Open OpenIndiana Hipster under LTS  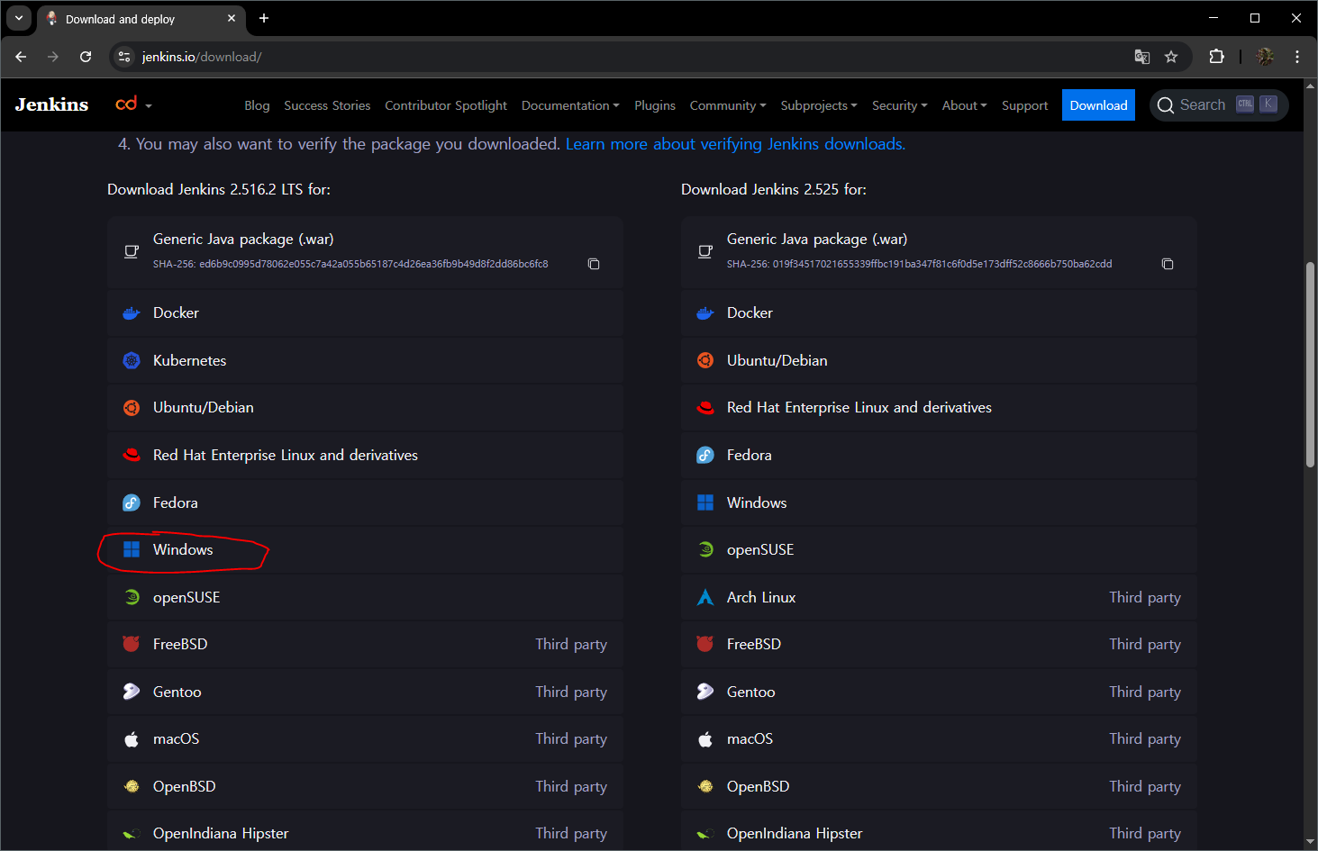(365, 832)
